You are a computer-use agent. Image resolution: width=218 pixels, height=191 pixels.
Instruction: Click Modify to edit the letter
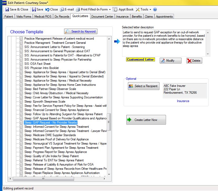(170, 61)
